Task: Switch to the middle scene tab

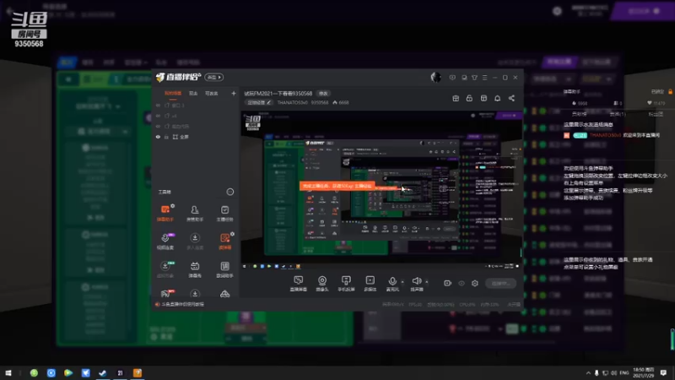Action: pos(193,93)
